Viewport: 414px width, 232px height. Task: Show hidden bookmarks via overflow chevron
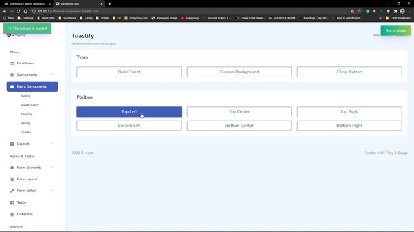tap(380, 18)
